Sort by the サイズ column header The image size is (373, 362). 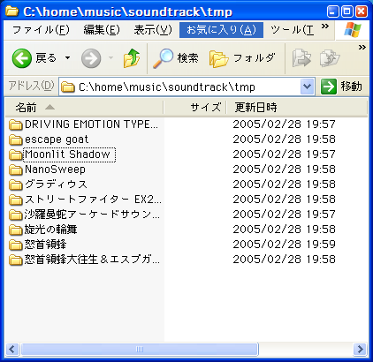click(x=194, y=108)
